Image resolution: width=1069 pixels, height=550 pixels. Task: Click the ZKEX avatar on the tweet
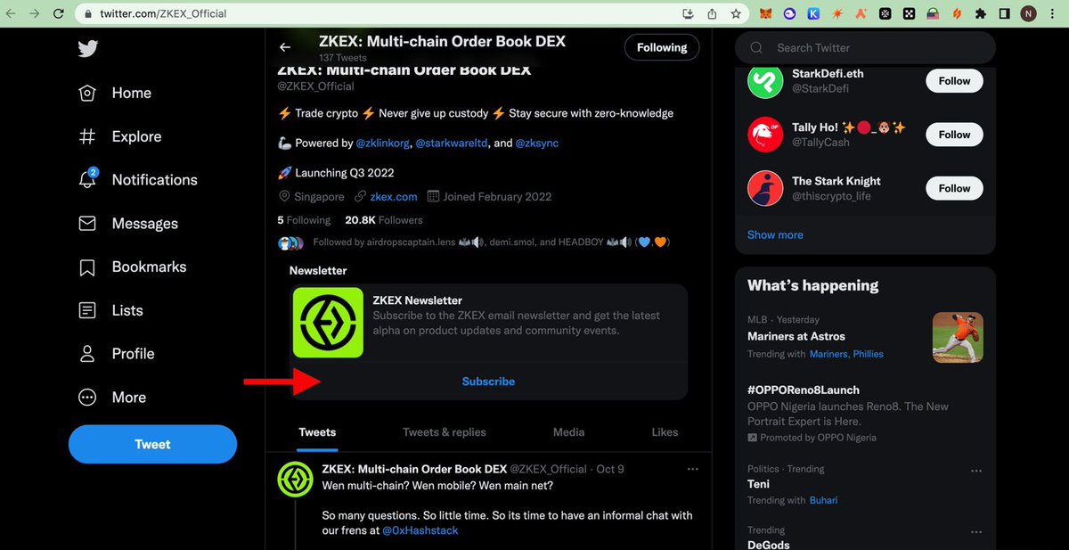tap(295, 480)
